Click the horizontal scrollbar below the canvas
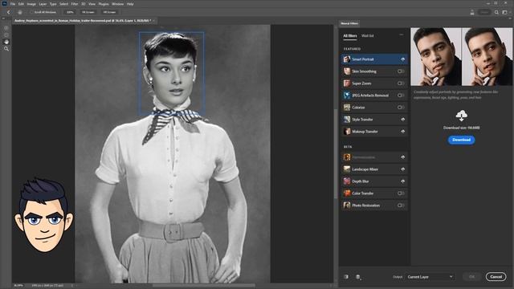The height and width of the screenshot is (289, 514). point(203,286)
